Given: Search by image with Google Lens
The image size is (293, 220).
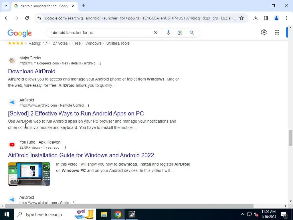Looking at the screenshot, I should point(180,33).
